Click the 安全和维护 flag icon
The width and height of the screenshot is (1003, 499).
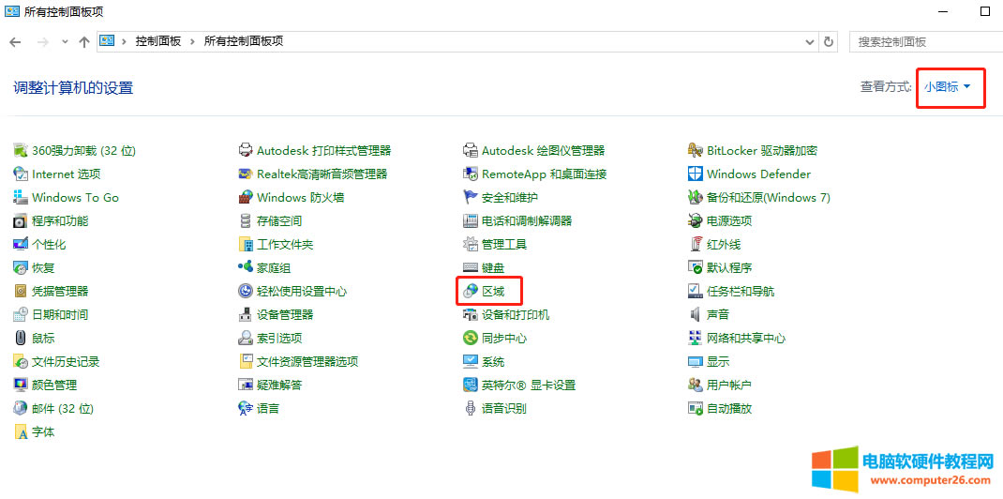click(471, 198)
